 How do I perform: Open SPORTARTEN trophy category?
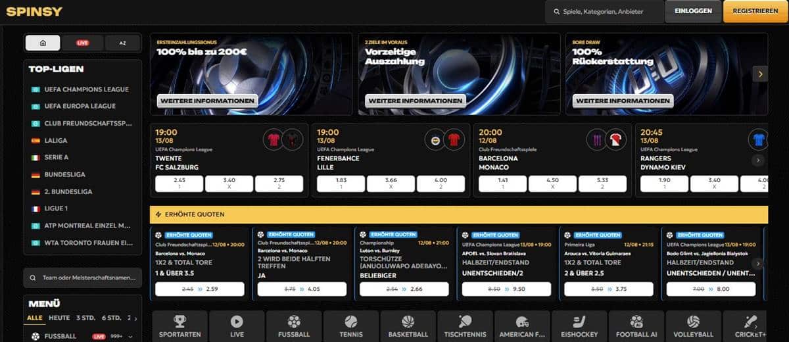(180, 326)
